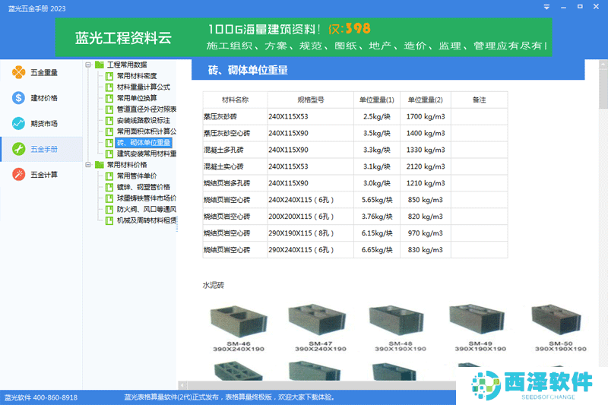Open 常用面积体积计算公式 tree item
This screenshot has width=608, height=405.
[x=147, y=131]
